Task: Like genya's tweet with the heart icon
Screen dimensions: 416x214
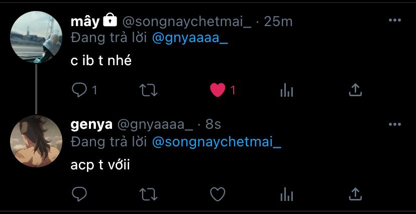Action: 218,194
